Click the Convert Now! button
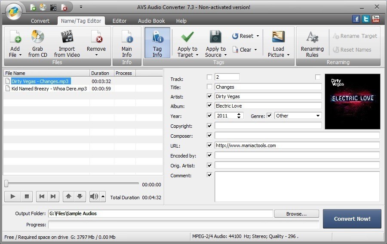 352,219
